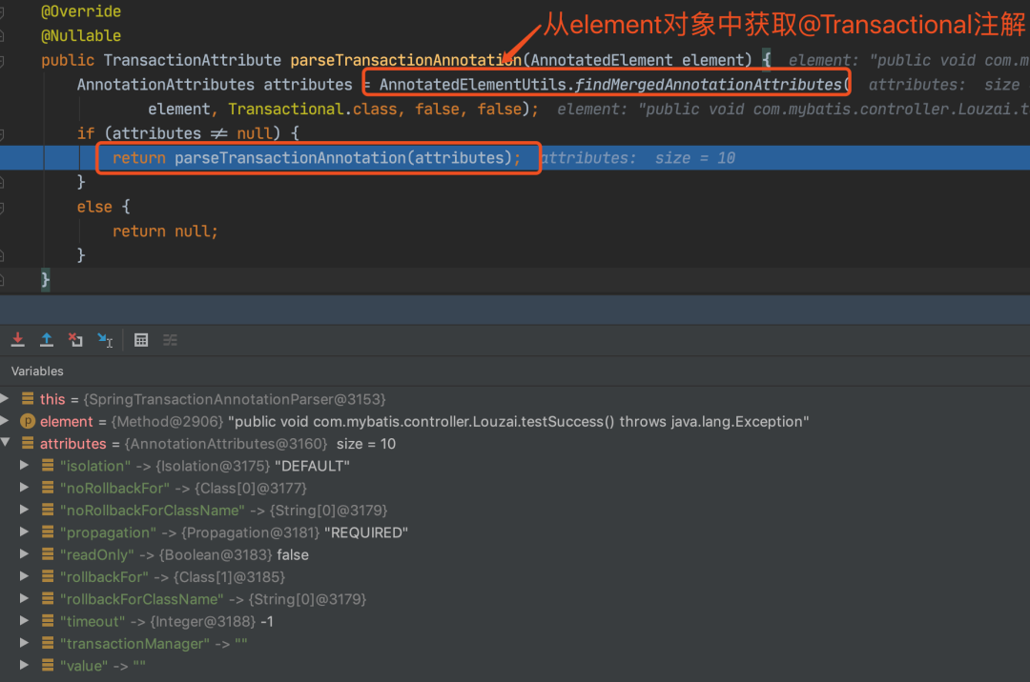The height and width of the screenshot is (682, 1030).
Task: Click the Step Into download-arrow icon
Action: [x=18, y=340]
